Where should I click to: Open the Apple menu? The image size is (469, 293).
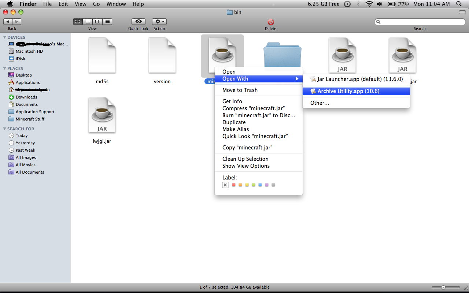pos(10,4)
